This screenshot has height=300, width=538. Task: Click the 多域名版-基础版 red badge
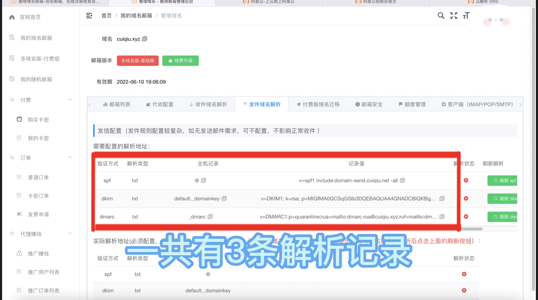pos(138,60)
